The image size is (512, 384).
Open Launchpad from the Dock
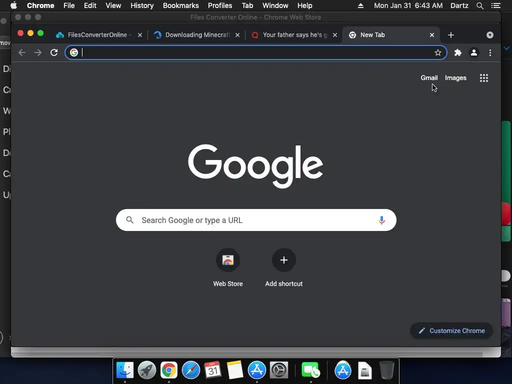pos(147,370)
